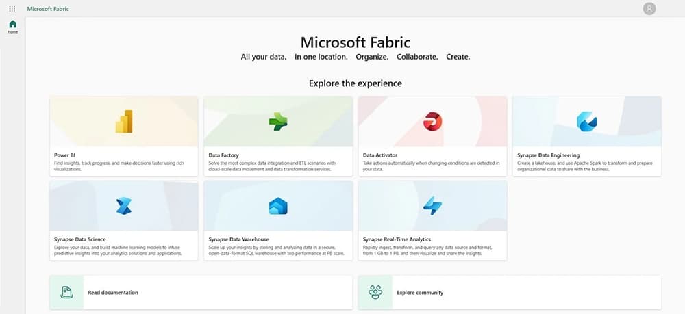The image size is (685, 314).
Task: Open the Data Factory card title
Action: coord(224,155)
